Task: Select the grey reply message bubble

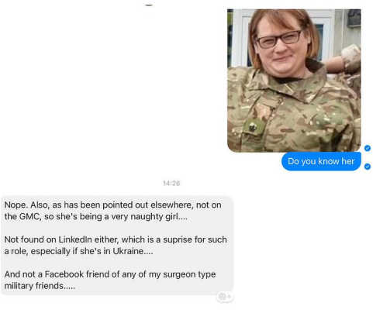Action: 117,246
